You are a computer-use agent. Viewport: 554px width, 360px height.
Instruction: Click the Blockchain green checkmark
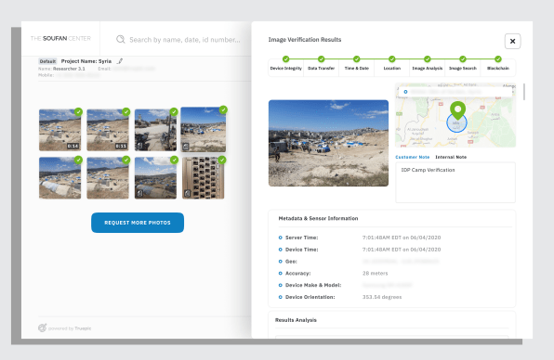[498, 58]
